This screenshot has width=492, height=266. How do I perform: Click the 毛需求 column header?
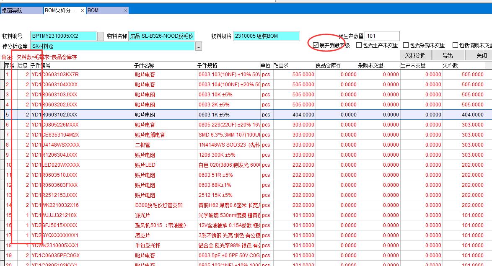click(x=280, y=65)
